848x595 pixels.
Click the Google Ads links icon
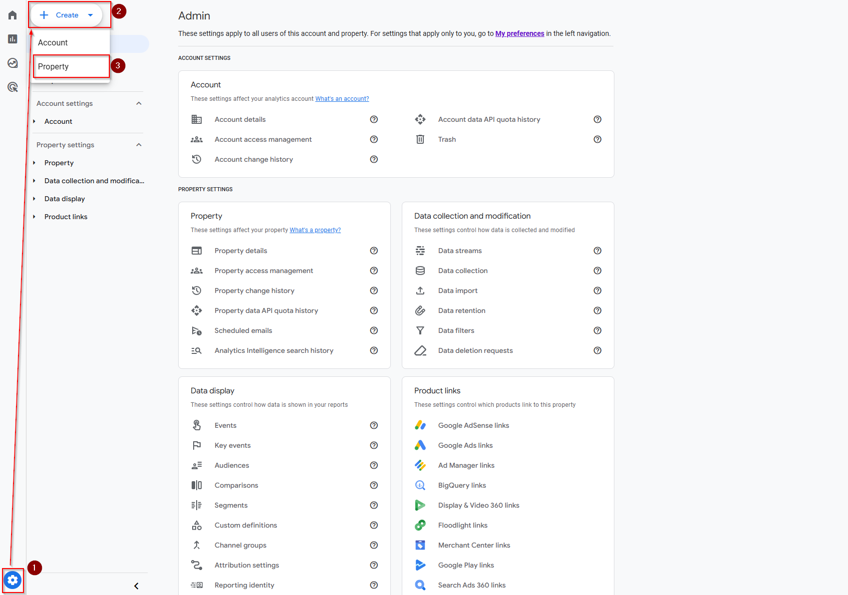pos(420,445)
